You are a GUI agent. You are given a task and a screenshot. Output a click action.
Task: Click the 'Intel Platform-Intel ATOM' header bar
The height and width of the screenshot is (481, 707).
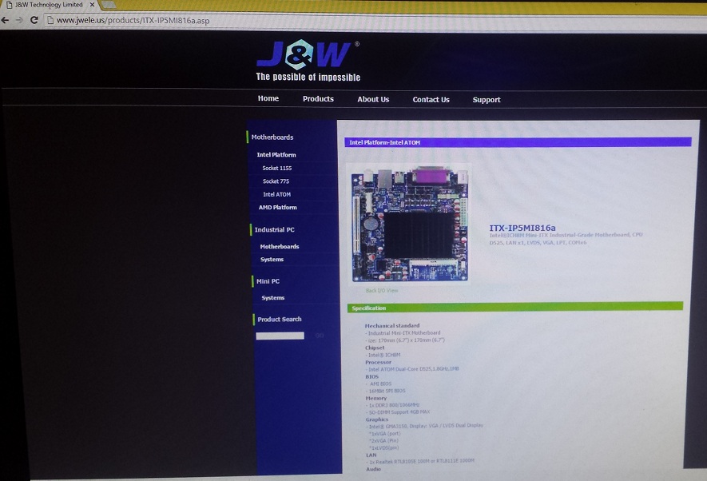point(518,142)
